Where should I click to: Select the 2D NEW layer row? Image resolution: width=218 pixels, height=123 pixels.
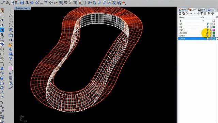[x=198, y=33]
